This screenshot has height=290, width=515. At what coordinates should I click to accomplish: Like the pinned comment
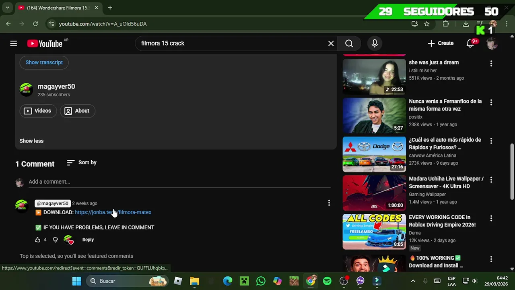(37, 240)
